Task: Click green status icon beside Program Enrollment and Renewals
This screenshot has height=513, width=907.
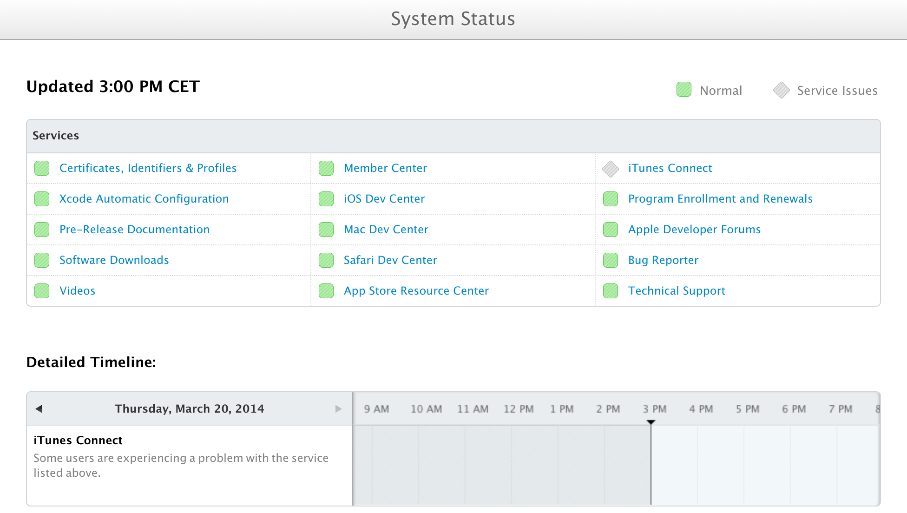Action: click(x=611, y=199)
